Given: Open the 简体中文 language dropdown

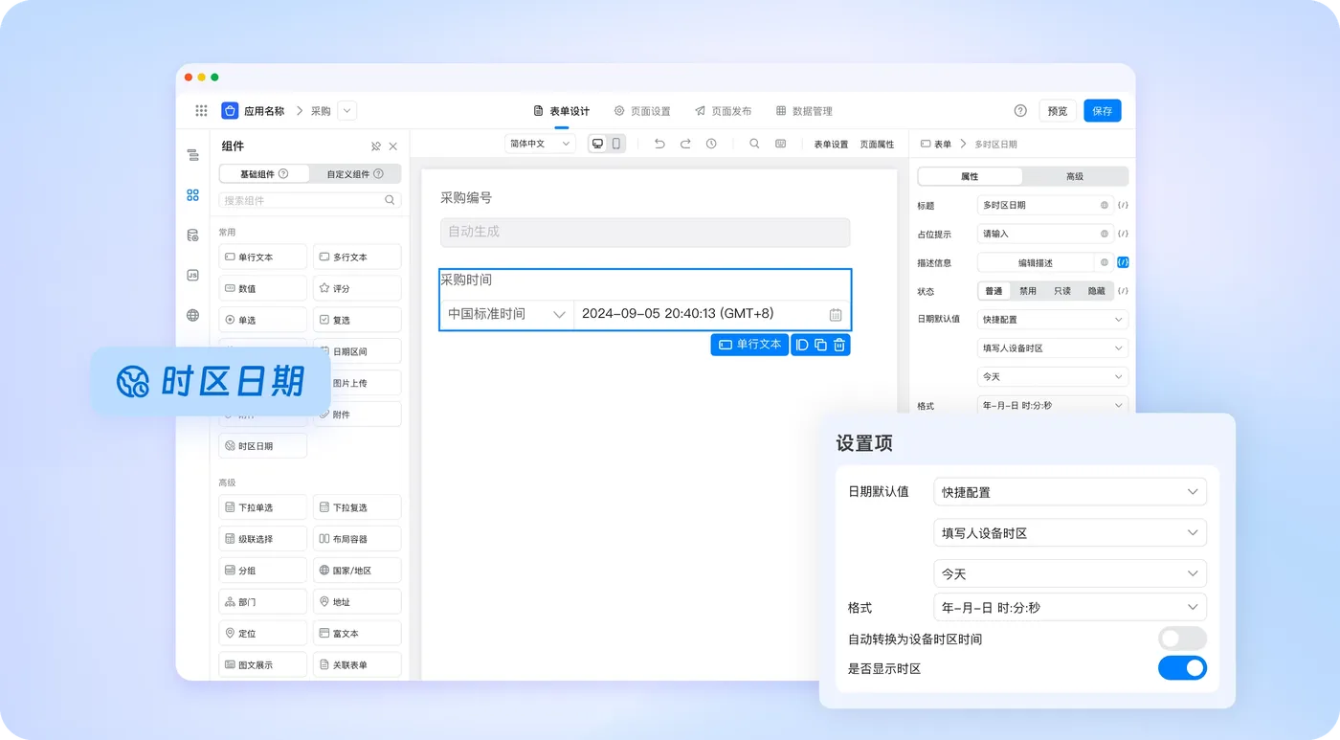Looking at the screenshot, I should [x=540, y=144].
